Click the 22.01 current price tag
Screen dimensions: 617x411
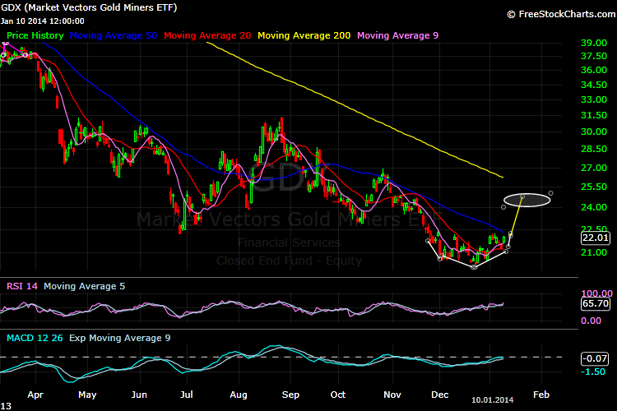tap(595, 238)
